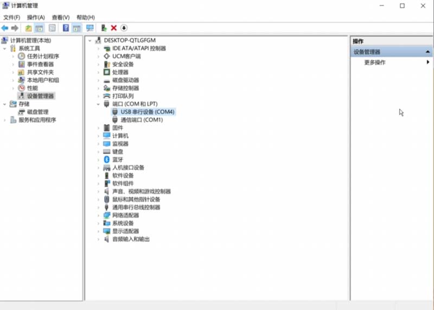Select the 系统设备 category
The image size is (434, 310).
coord(123,223)
